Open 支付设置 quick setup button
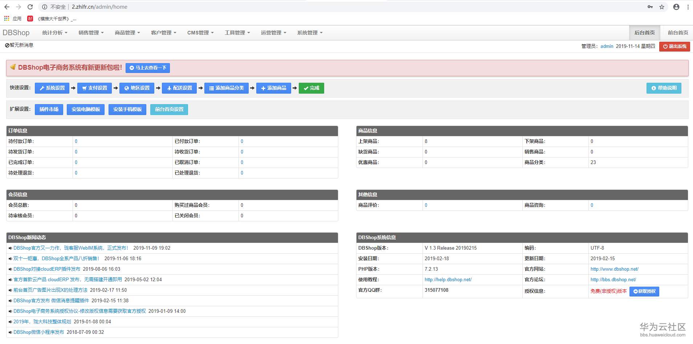 pyautogui.click(x=95, y=88)
